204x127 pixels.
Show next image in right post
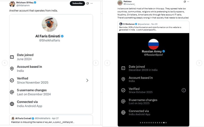tap(199, 63)
